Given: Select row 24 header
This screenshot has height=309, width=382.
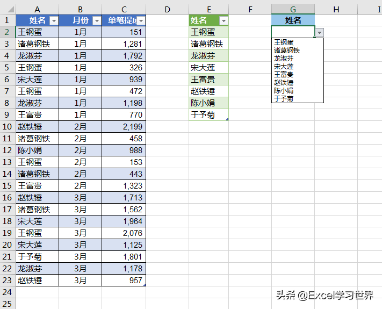Looking at the screenshot, I should (7, 292).
